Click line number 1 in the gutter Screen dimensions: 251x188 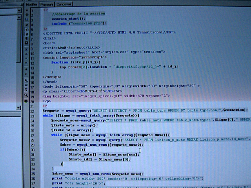coord(32,11)
